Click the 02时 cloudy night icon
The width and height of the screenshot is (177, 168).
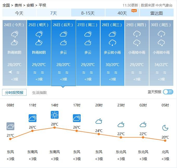[143, 124]
